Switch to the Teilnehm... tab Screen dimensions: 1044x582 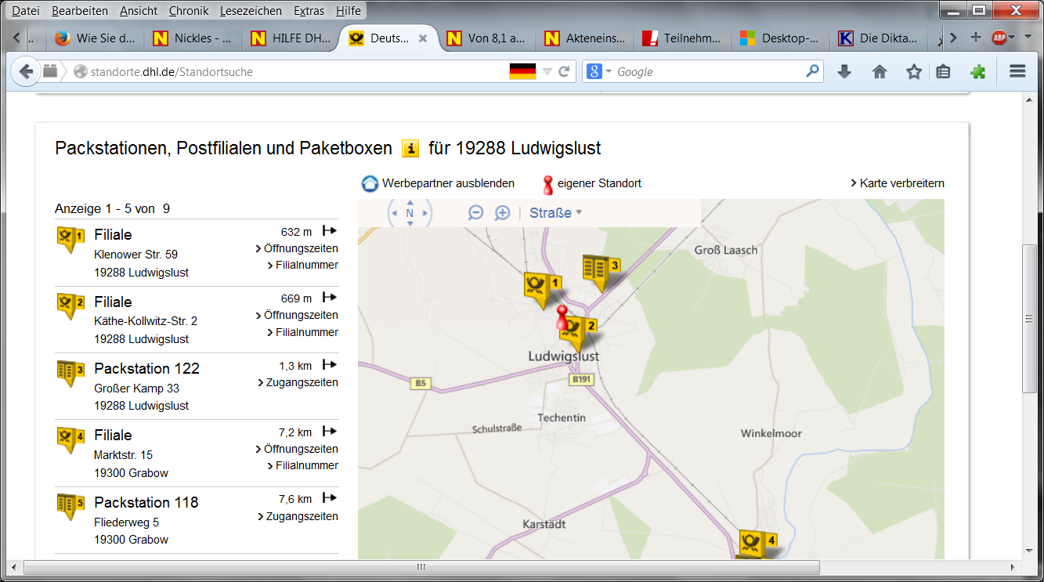(x=682, y=38)
